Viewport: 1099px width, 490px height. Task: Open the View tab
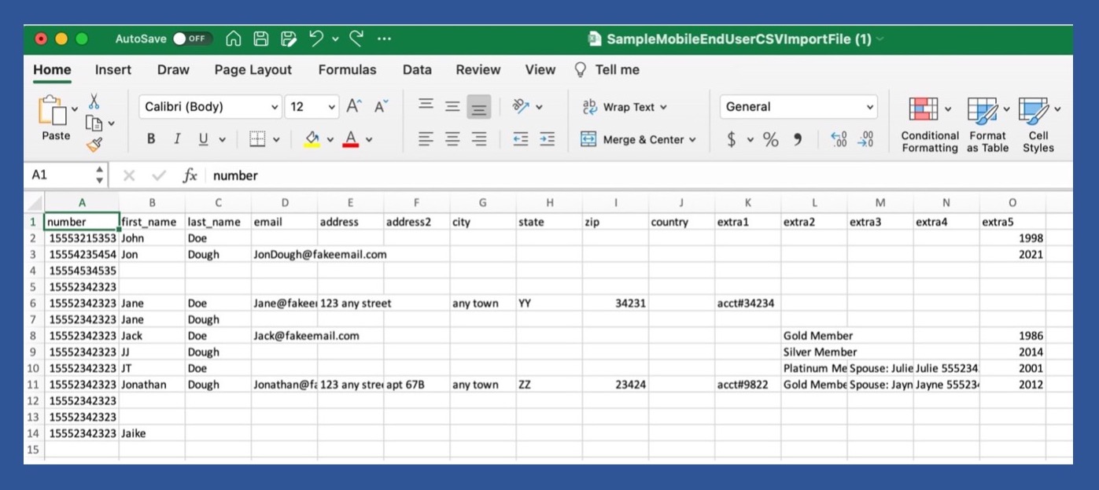(540, 70)
